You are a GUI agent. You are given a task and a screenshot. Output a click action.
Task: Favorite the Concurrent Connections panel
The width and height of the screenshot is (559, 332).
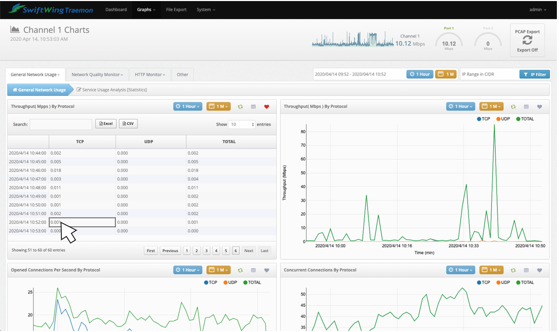click(539, 270)
